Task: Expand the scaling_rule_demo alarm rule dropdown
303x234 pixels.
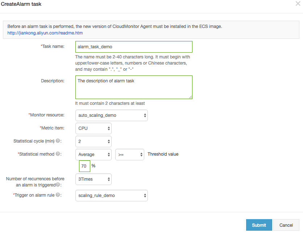Action: pos(112,196)
